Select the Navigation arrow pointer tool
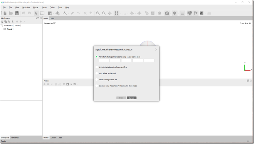The height and width of the screenshot is (144, 254). click(36, 13)
